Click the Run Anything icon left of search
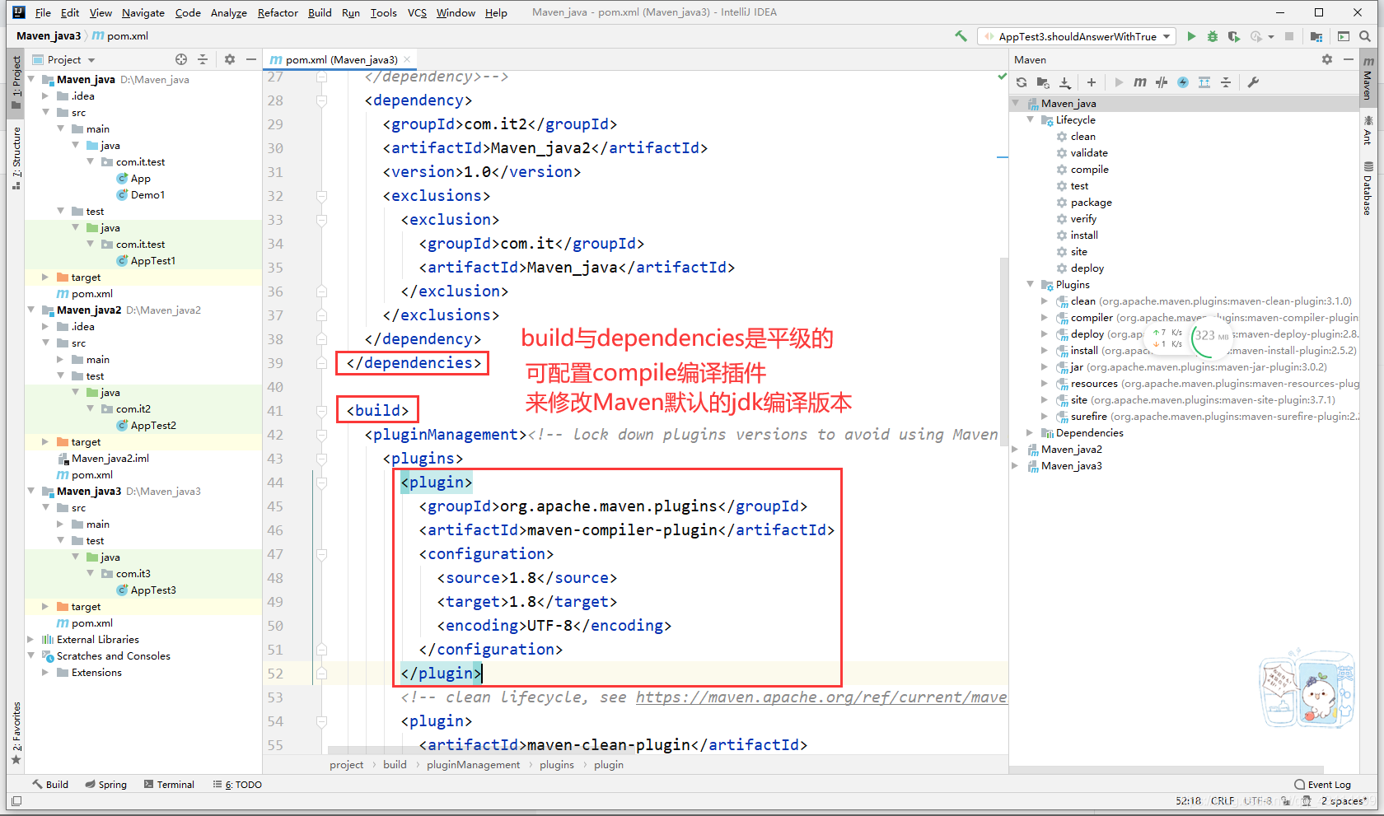The image size is (1384, 816). tap(1344, 36)
